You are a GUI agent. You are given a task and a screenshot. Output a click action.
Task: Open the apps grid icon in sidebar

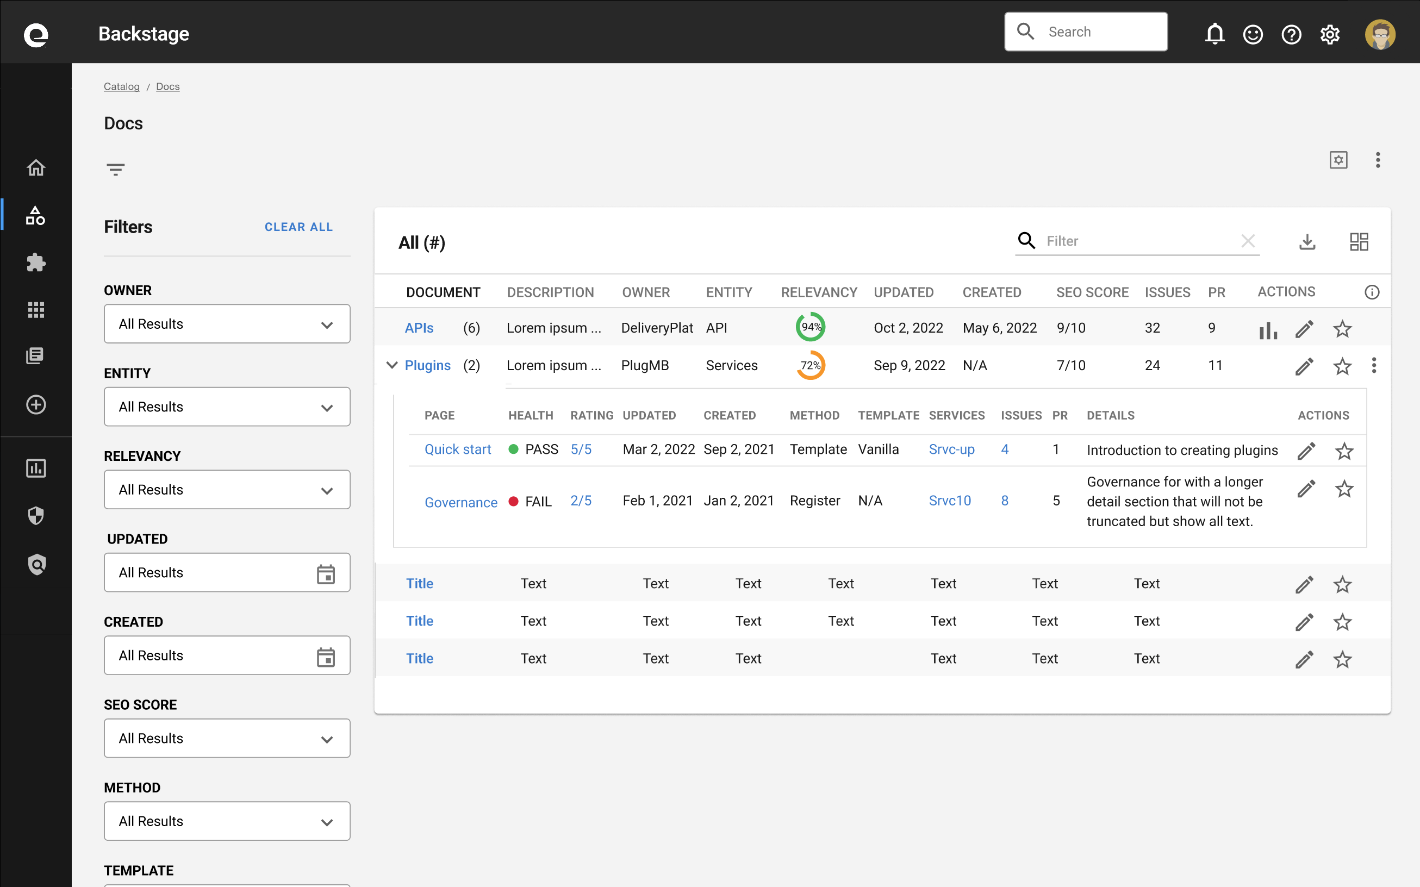coord(36,310)
